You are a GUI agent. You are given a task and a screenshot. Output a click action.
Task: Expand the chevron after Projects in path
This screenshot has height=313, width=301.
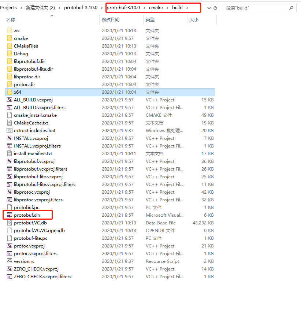[x=21, y=8]
